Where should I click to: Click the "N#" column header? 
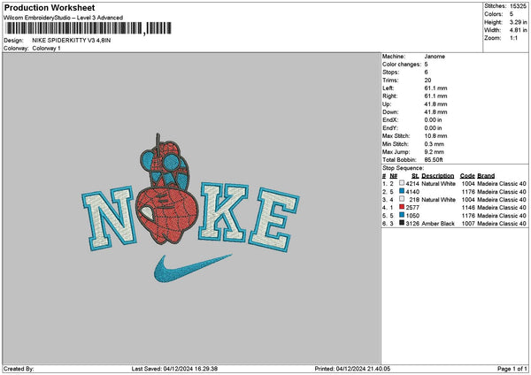(393, 176)
